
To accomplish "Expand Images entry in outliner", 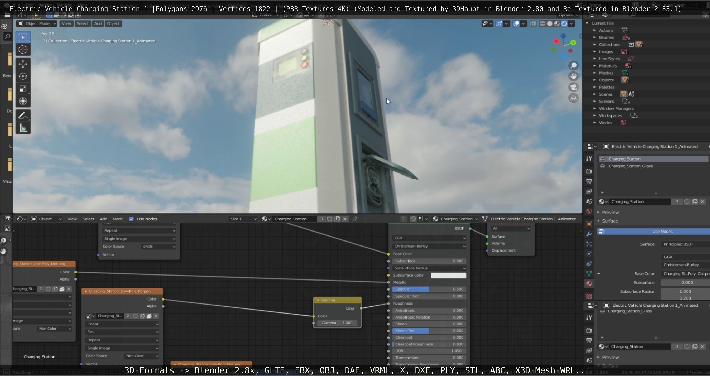I will pyautogui.click(x=594, y=51).
